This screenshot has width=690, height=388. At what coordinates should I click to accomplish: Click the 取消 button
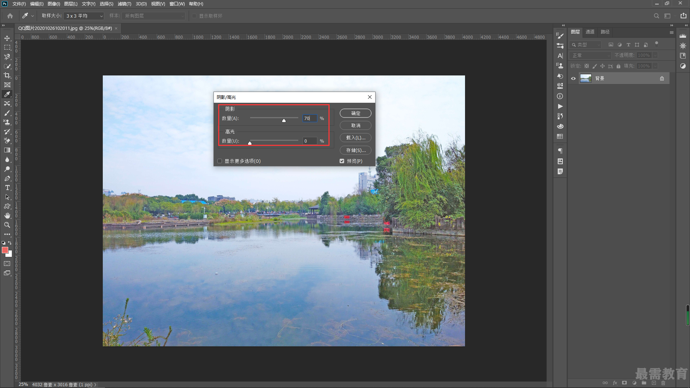coord(355,125)
